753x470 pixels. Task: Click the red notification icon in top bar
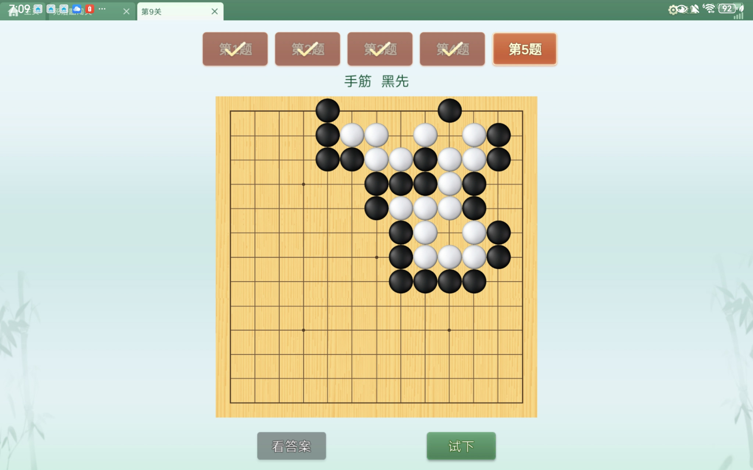click(x=90, y=9)
